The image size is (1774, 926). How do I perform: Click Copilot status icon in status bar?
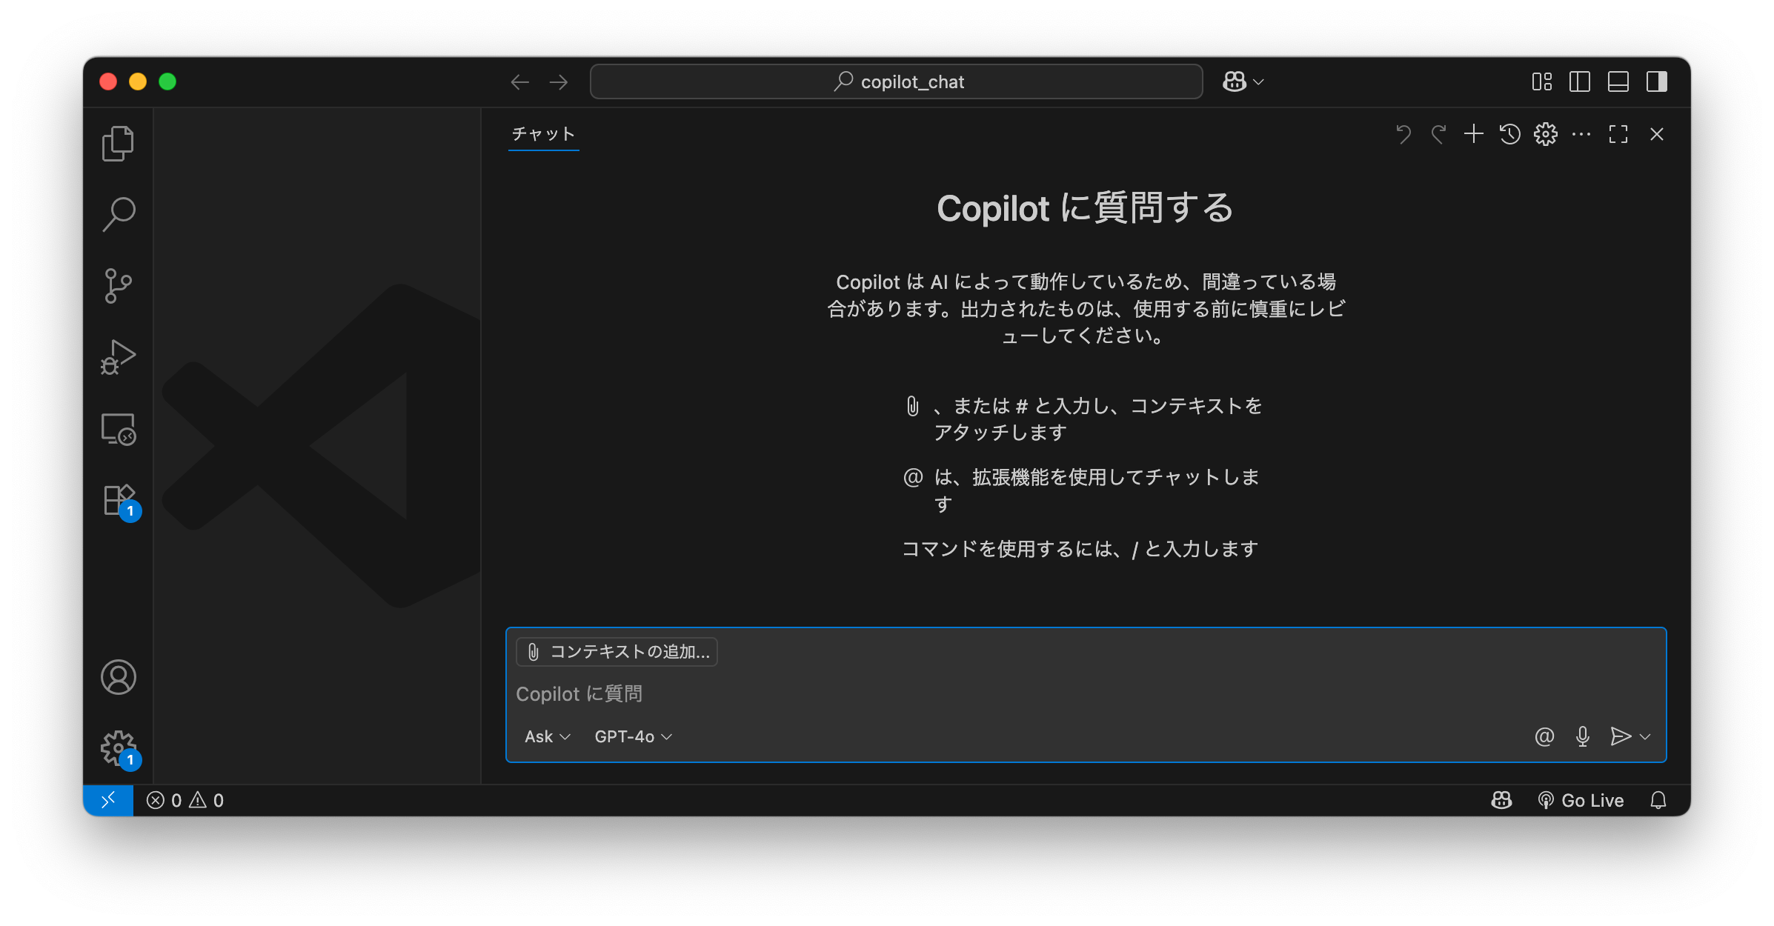(1501, 800)
